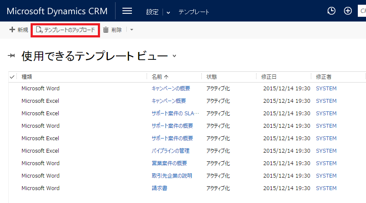This screenshot has width=366, height=203.
Task: Click アクティブ化 status in 営業案件の概要 row
Action: (218, 163)
